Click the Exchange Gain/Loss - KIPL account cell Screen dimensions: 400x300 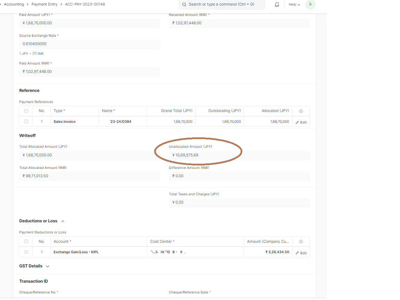pyautogui.click(x=99, y=252)
